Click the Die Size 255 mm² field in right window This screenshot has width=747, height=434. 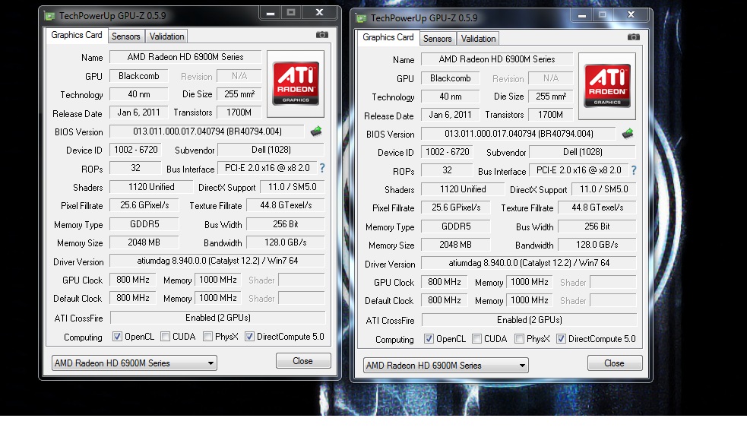coord(551,97)
